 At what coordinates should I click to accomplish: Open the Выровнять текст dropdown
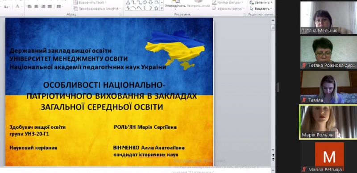pyautogui.click(x=90, y=3)
